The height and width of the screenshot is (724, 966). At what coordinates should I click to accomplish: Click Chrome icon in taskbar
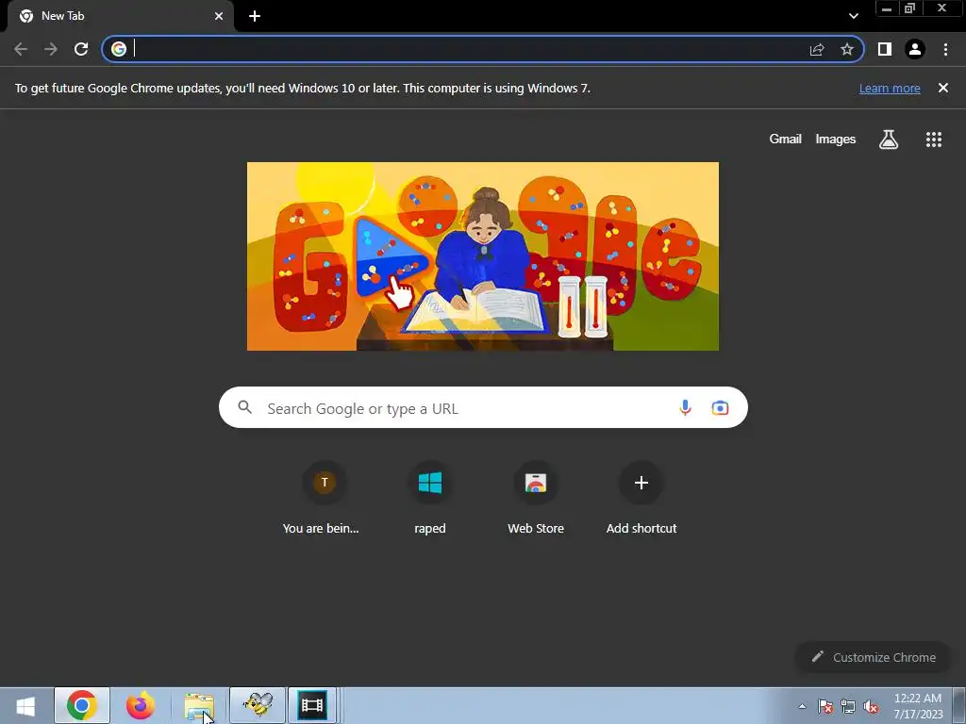click(82, 705)
